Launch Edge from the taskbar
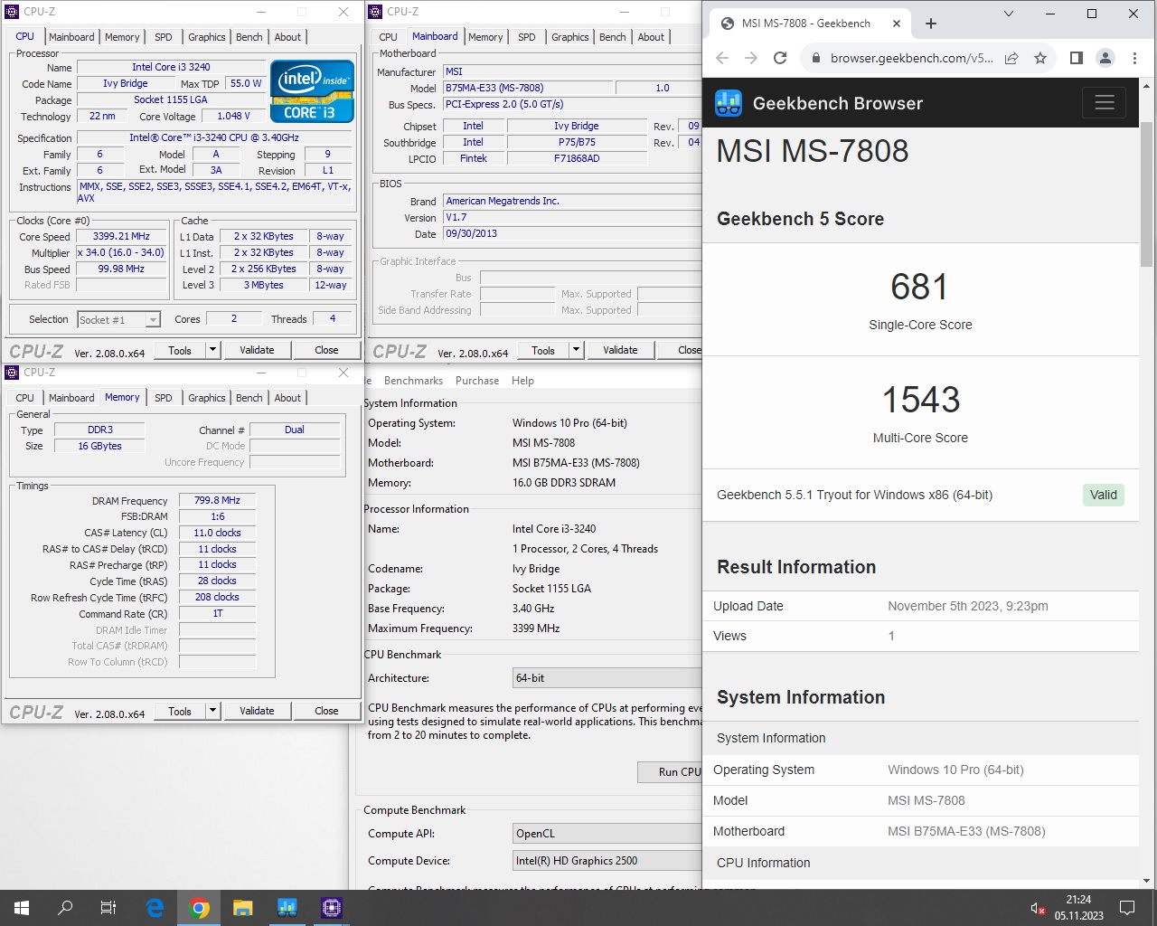Screen dimensions: 1157x926 coord(155,908)
